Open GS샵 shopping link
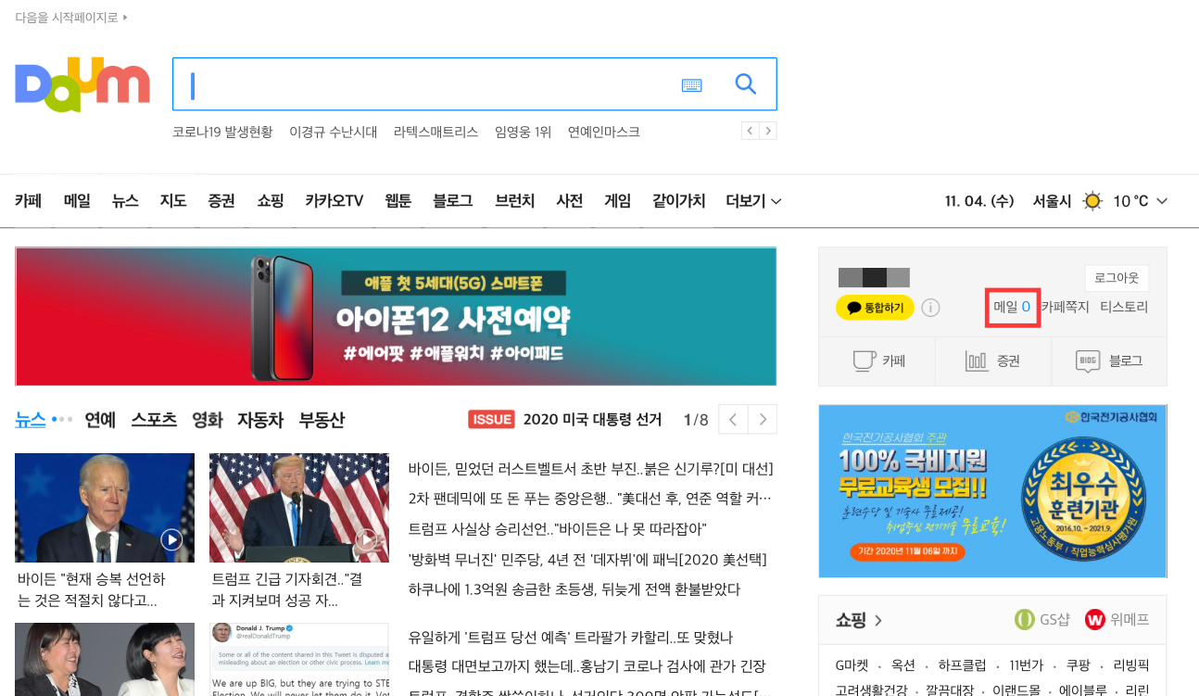The image size is (1199, 696). (1041, 619)
